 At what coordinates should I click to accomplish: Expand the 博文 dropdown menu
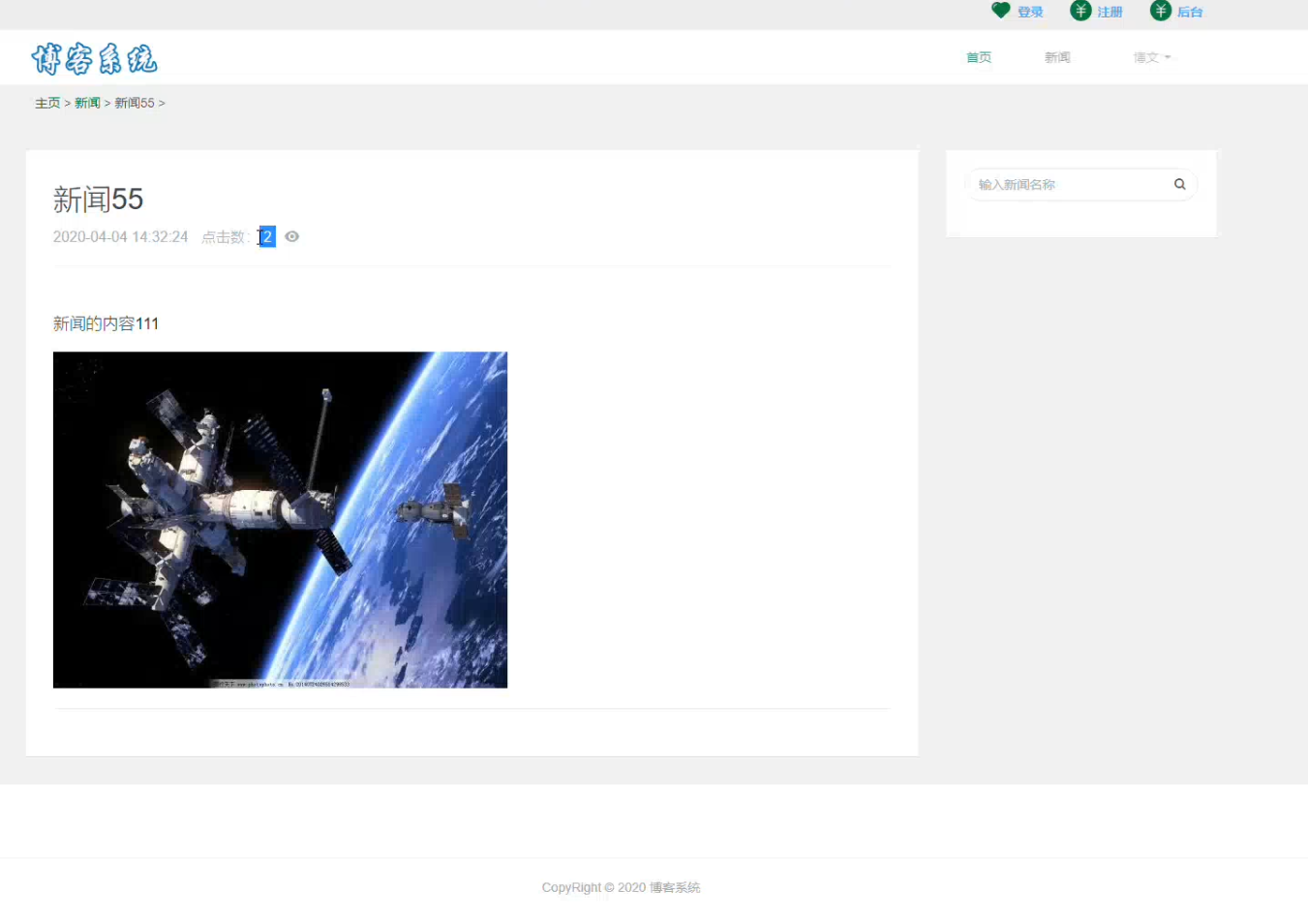[1152, 58]
